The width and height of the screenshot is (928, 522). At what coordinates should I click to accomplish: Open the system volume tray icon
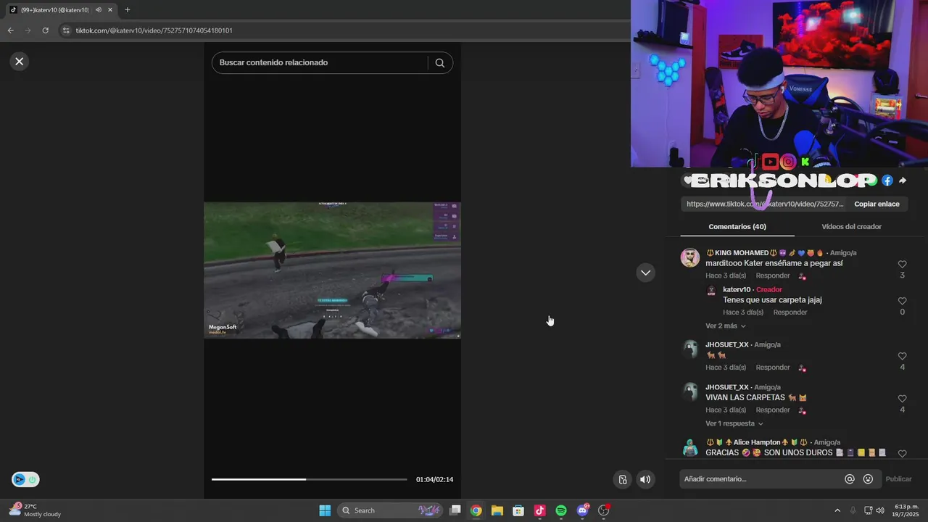(880, 510)
